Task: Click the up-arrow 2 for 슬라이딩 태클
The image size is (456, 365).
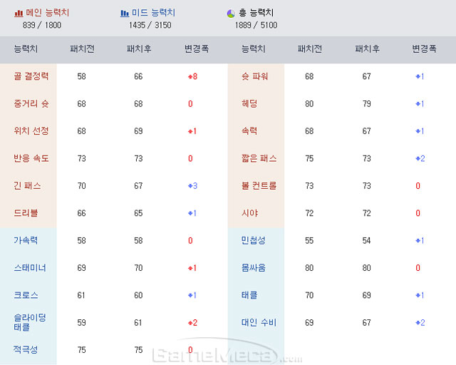Action: tap(192, 322)
